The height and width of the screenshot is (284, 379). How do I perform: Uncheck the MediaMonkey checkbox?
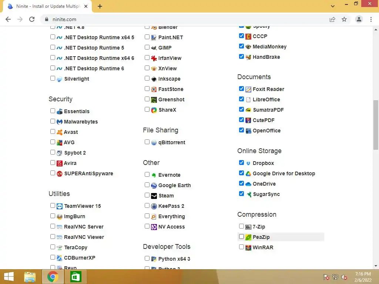pyautogui.click(x=241, y=46)
